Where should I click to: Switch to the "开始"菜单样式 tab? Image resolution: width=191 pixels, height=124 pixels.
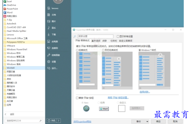tap(82, 41)
